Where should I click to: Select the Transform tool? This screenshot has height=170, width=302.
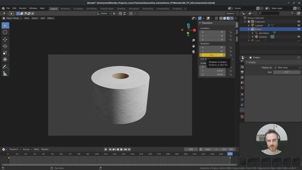pyautogui.click(x=5, y=59)
